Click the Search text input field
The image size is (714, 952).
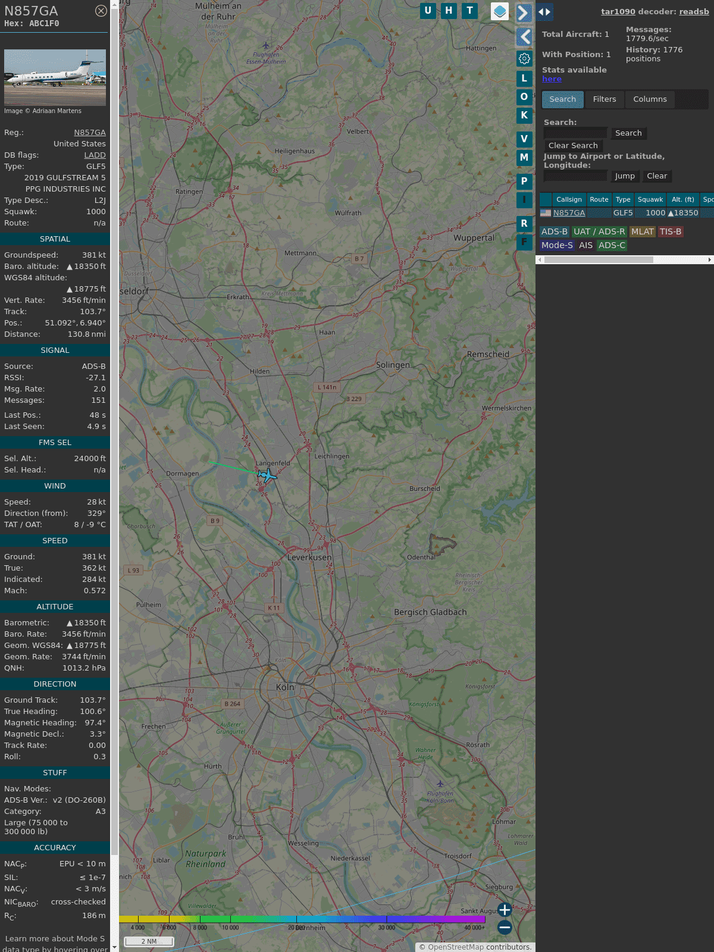point(575,133)
